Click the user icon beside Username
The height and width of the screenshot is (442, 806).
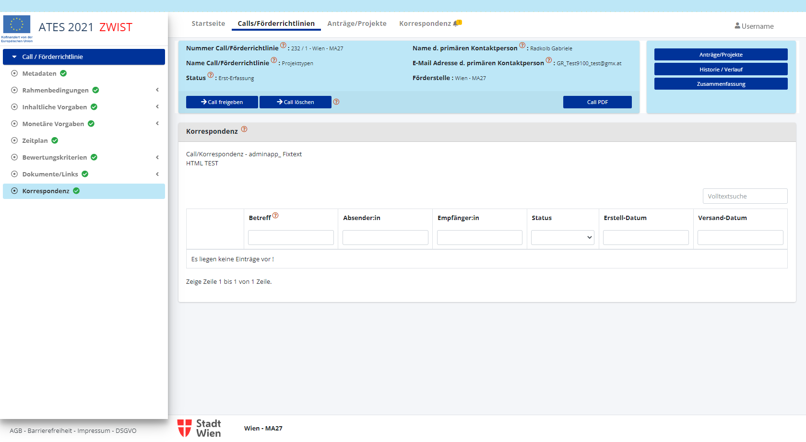point(737,26)
